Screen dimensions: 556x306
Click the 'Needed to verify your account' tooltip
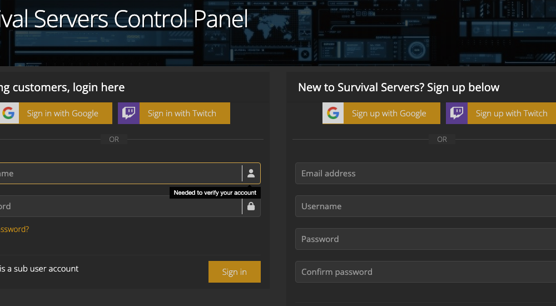tap(215, 193)
